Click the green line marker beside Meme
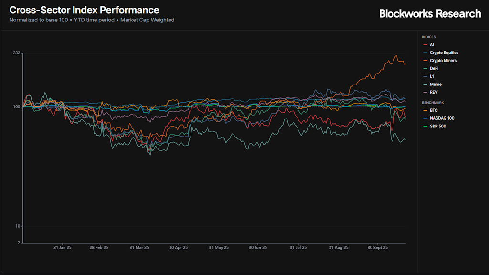 425,85
